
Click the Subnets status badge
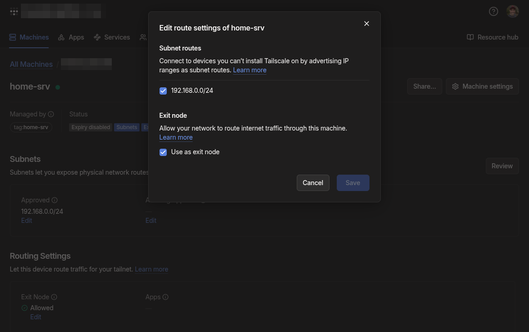(126, 127)
